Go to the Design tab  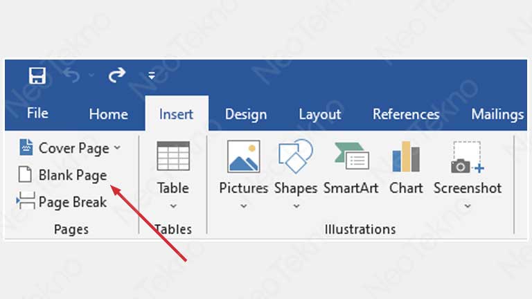click(x=246, y=114)
